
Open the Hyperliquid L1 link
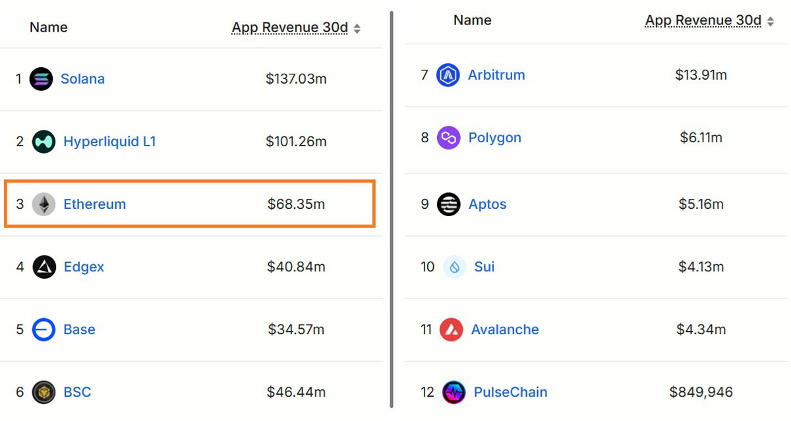pyautogui.click(x=109, y=142)
